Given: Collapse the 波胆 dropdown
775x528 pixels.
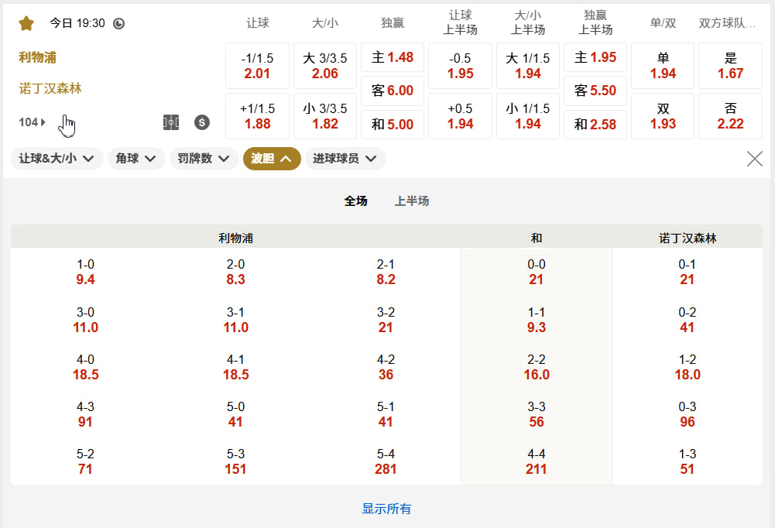Looking at the screenshot, I should pyautogui.click(x=272, y=159).
